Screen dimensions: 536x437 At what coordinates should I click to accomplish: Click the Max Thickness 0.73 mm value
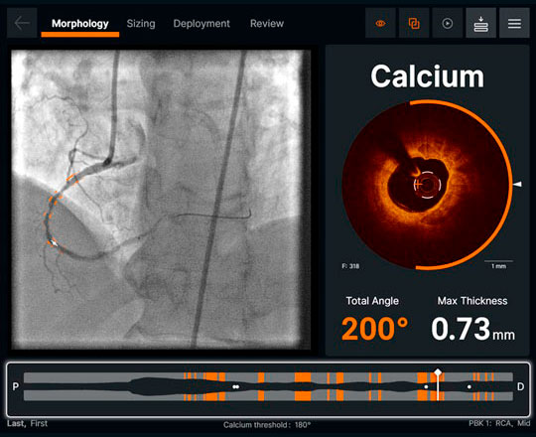point(472,329)
